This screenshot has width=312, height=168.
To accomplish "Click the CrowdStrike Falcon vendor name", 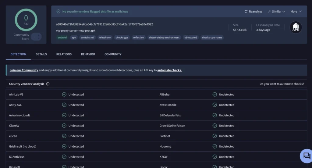I will click(172, 126).
